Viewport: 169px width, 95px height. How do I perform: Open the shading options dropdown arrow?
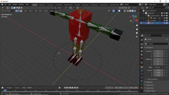[x=137, y=11]
